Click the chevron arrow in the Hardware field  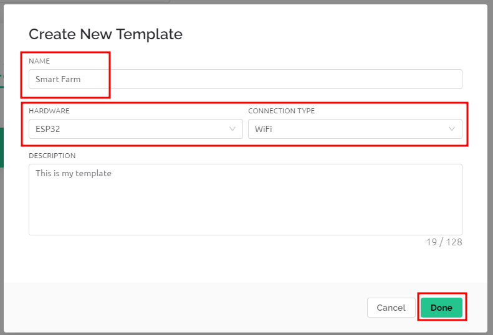click(x=232, y=129)
